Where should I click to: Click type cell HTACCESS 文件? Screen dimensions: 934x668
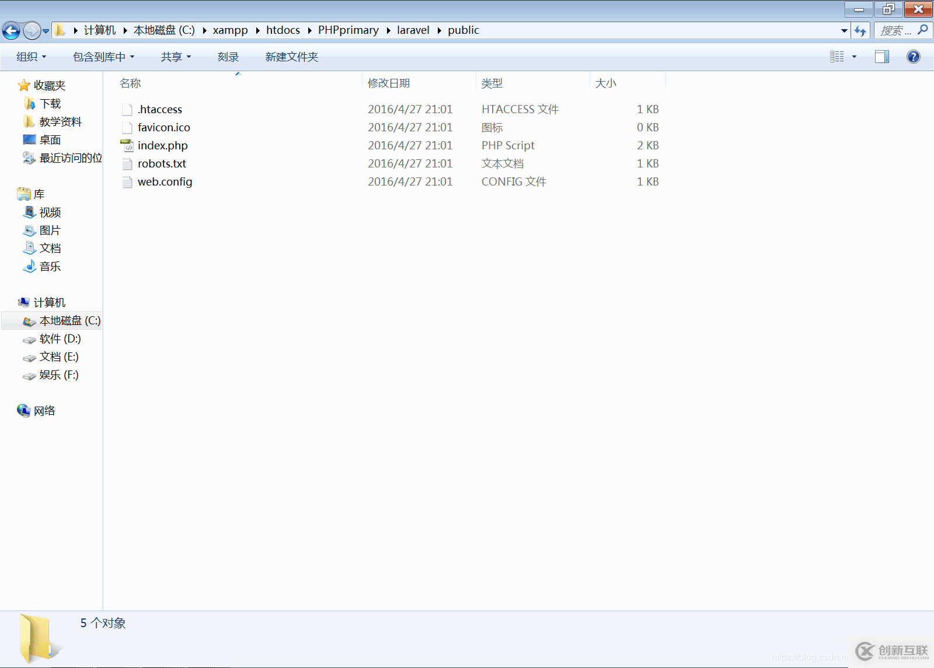coord(520,109)
